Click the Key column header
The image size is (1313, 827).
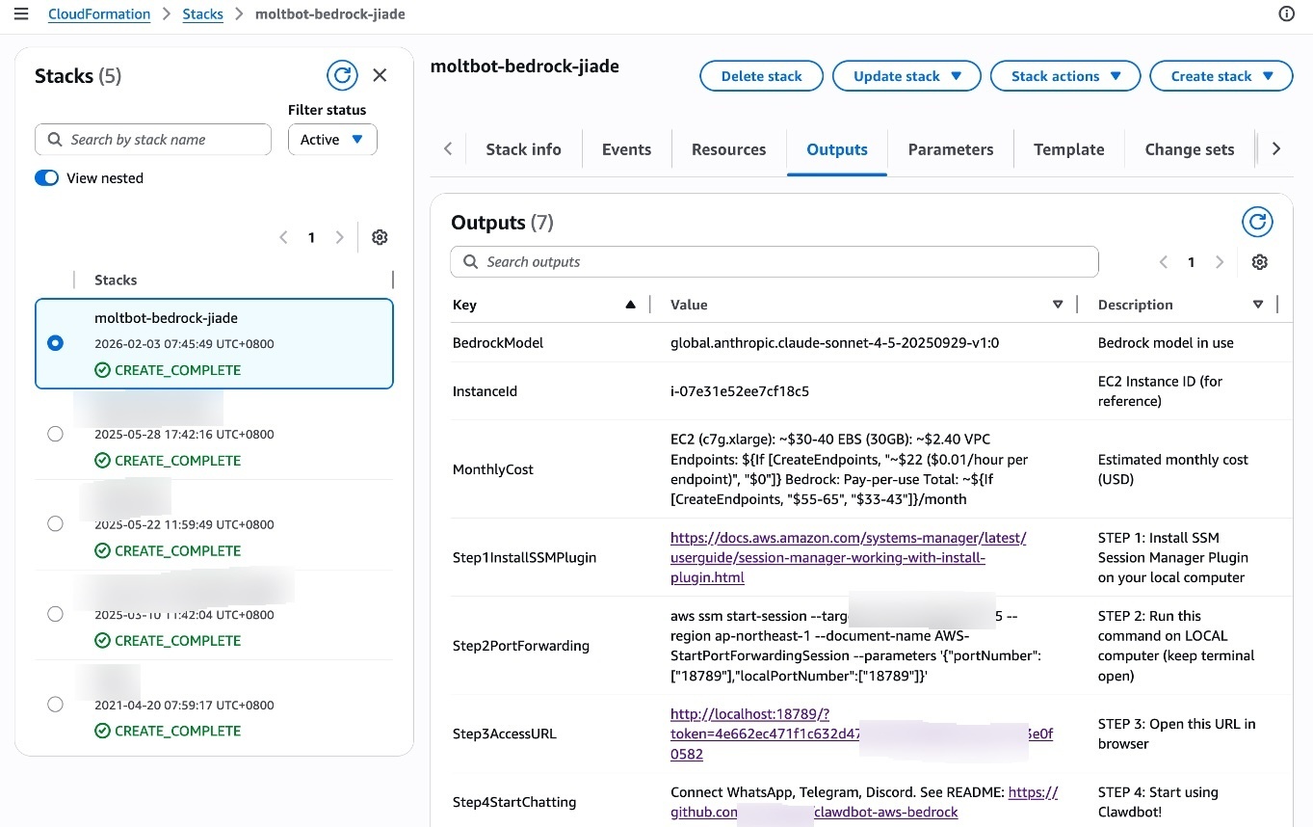tap(464, 305)
